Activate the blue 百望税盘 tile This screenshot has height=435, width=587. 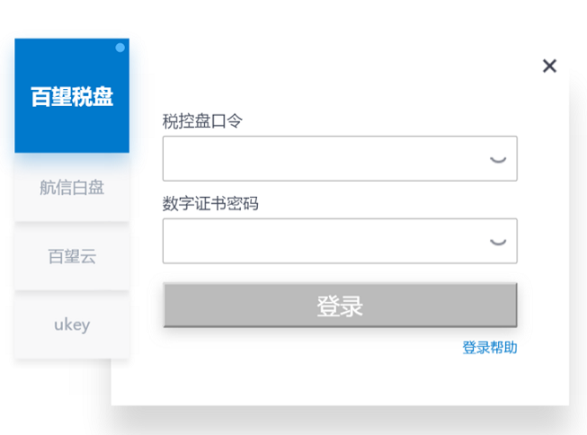72,95
